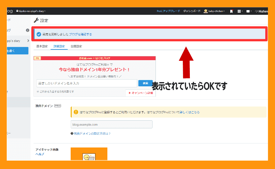Screen dimensions: 275x169
Task: Click the baby-chicken avatar icon
Action: tap(206, 11)
